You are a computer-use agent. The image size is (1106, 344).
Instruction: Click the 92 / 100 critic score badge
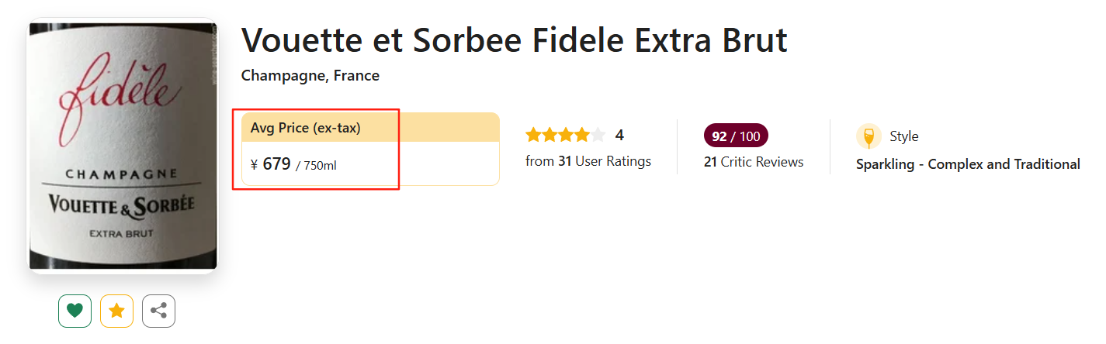[735, 136]
